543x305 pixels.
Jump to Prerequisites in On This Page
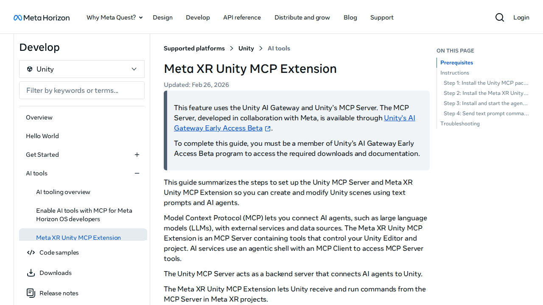[x=456, y=63]
